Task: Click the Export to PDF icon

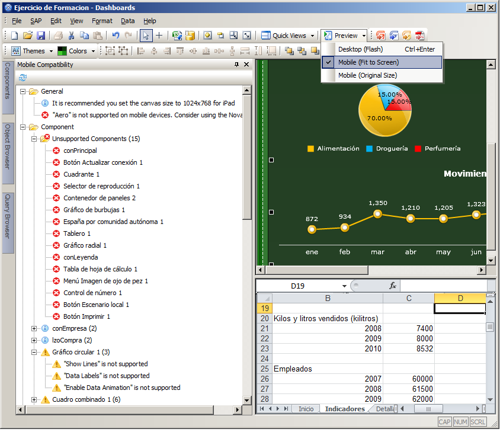Action: (419, 36)
